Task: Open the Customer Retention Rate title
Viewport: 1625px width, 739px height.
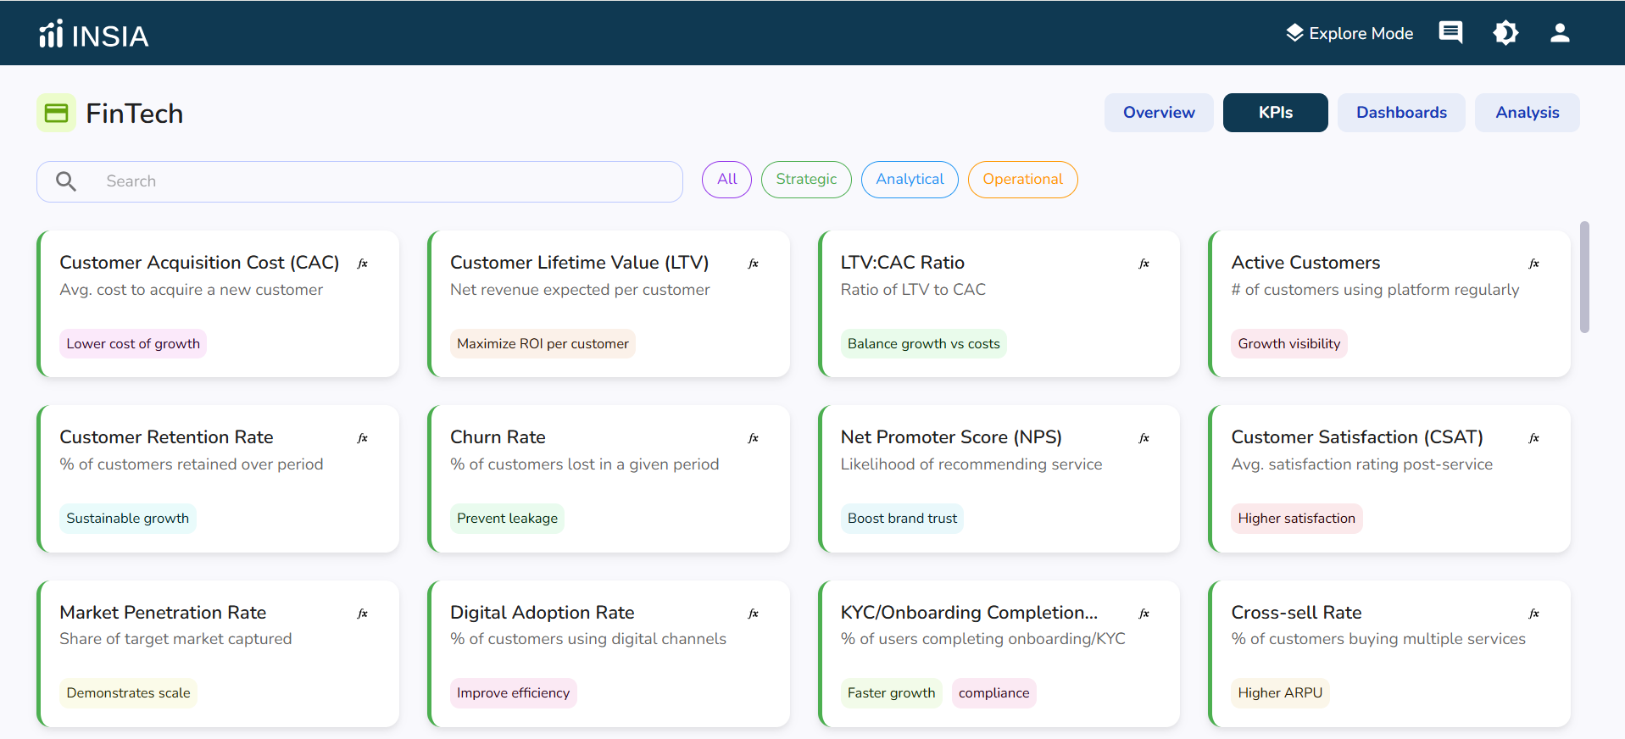Action: pos(166,437)
